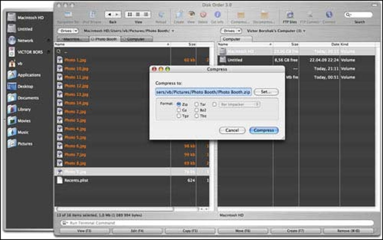The height and width of the screenshot is (240, 383).
Task: Switch to column view mode
Action: point(146,15)
